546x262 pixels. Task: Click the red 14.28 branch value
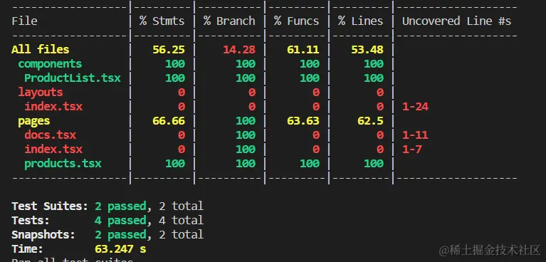239,49
